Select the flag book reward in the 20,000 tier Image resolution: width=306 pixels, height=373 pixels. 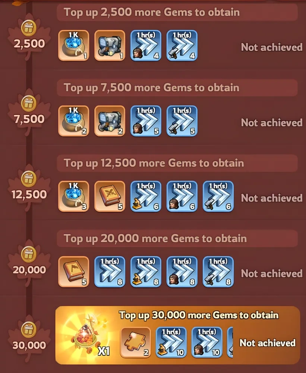[x=74, y=272]
